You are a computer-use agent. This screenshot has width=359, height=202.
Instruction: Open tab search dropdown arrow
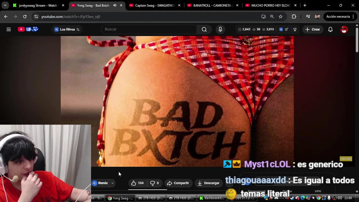coord(5,5)
